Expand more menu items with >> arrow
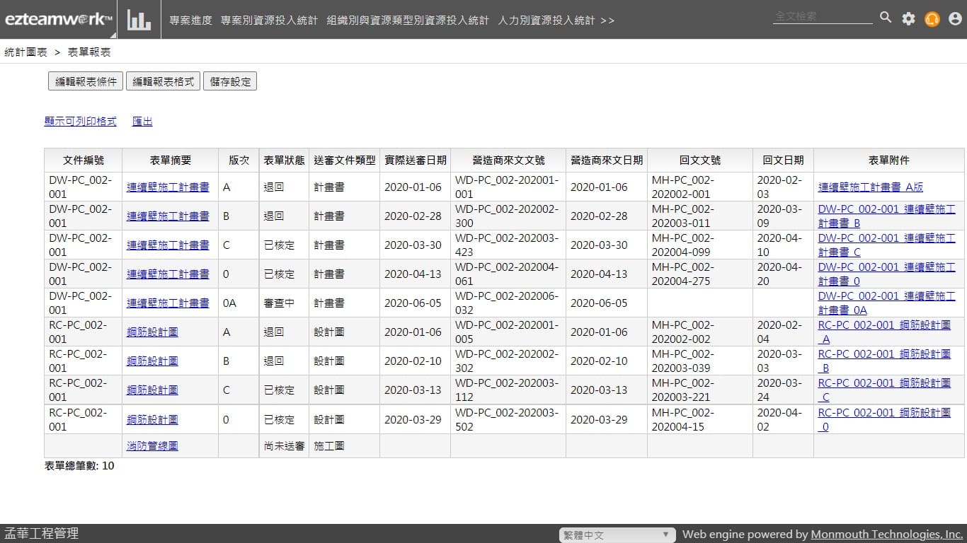Viewport: 967px width, 543px height. tap(607, 21)
